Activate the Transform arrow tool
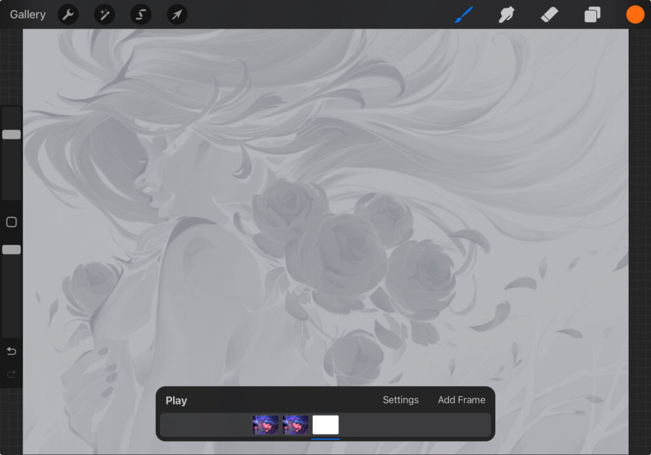This screenshot has height=455, width=651. point(177,15)
